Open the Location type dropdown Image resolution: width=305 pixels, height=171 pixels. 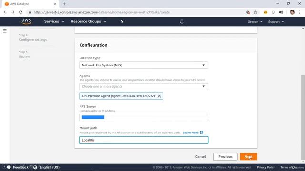point(143,65)
